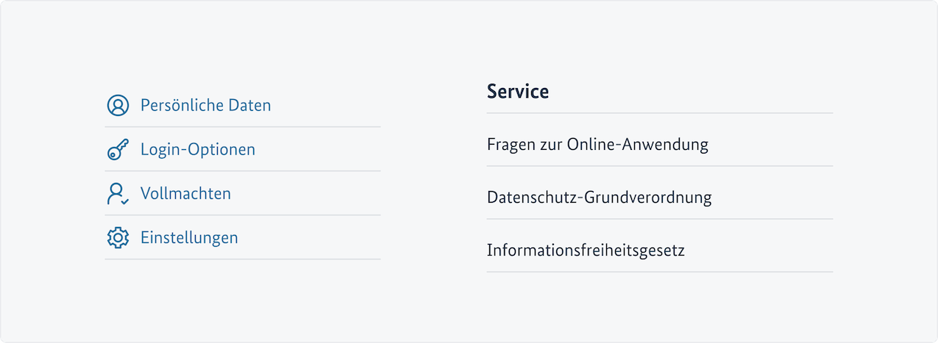The image size is (938, 343).
Task: Click the person icon beside Persönliche Daten
Action: 118,106
